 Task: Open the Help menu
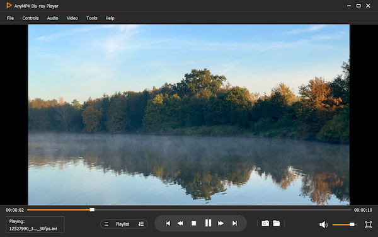click(110, 18)
